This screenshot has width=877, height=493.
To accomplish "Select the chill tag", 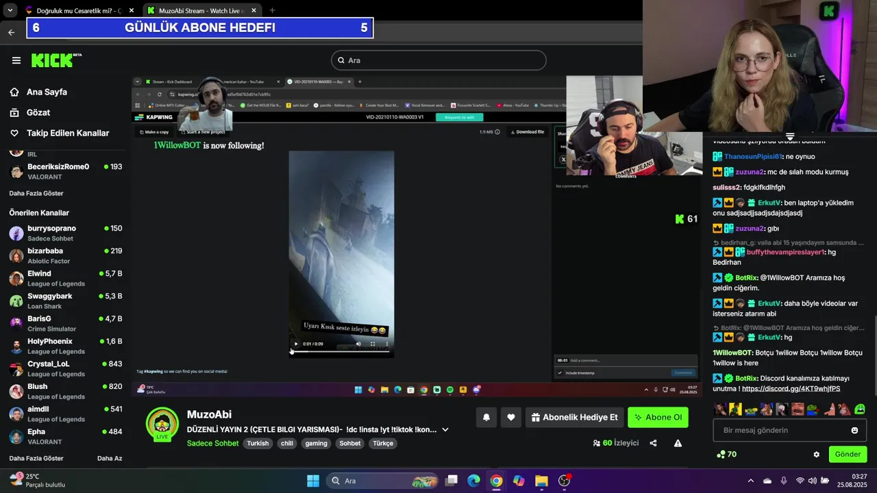I will pos(286,443).
